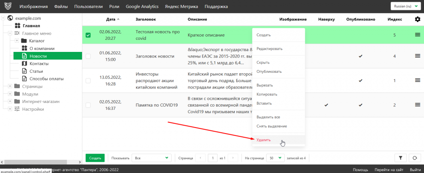Check the checkbox for Памятка по COVID19 row

88,105
